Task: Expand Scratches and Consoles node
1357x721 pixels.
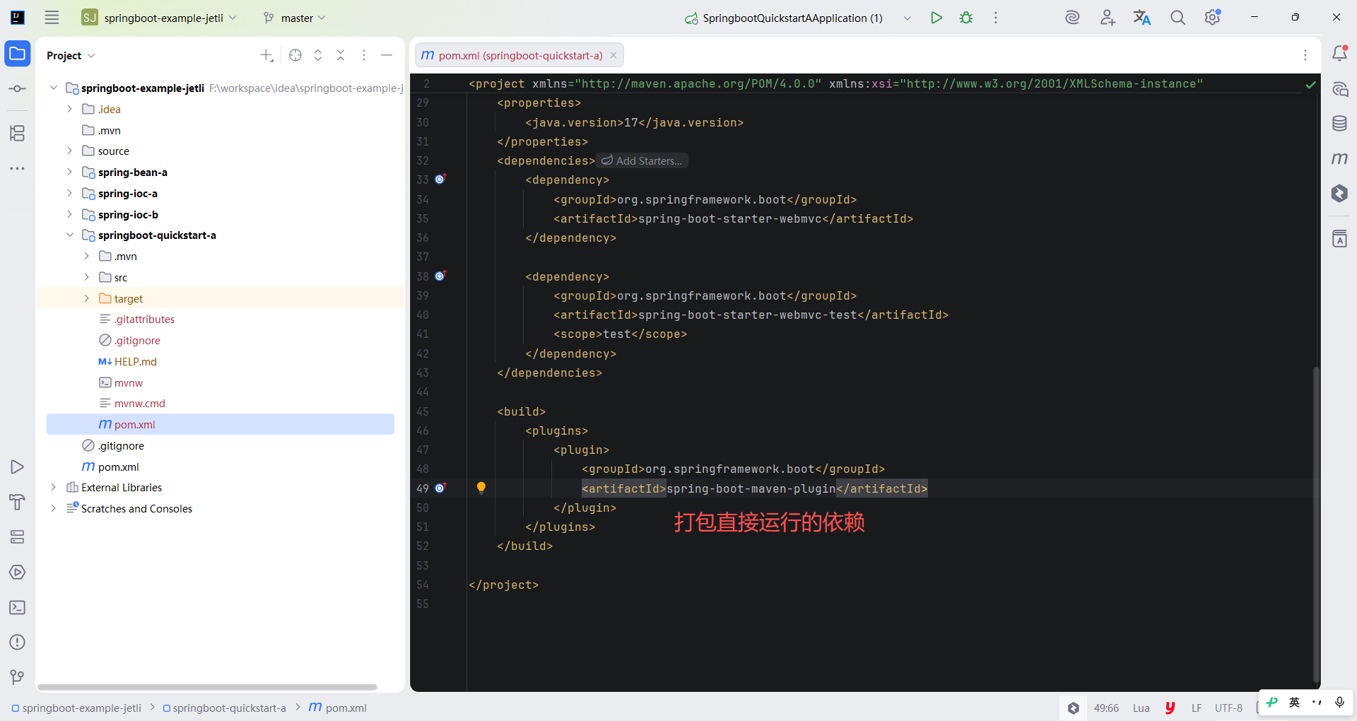Action: tap(53, 508)
